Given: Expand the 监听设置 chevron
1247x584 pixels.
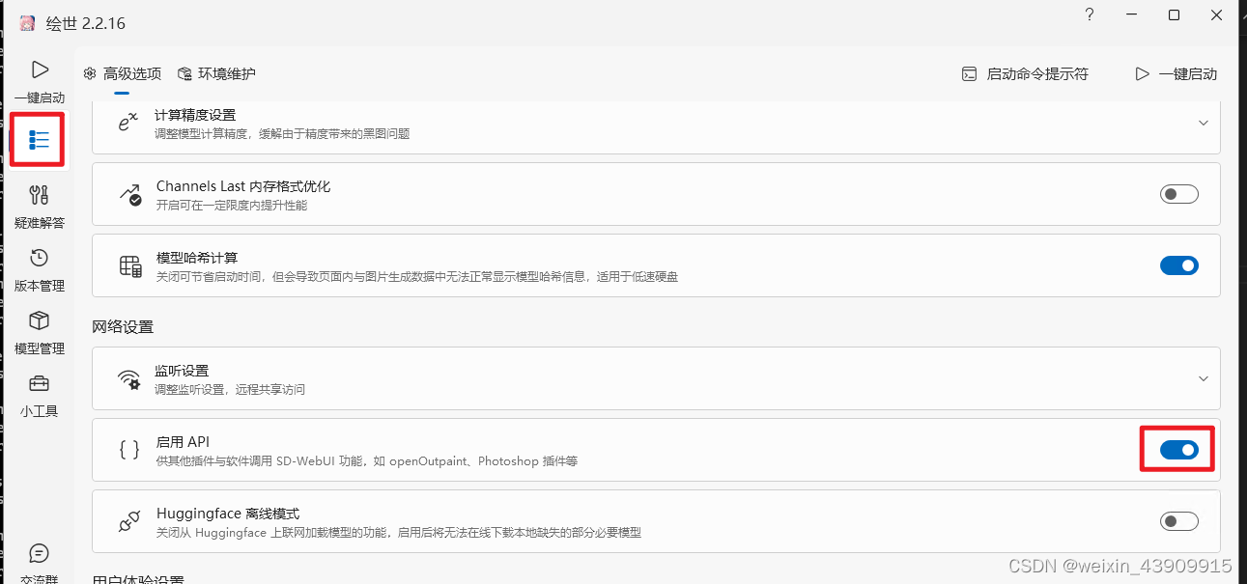Looking at the screenshot, I should click(1204, 378).
